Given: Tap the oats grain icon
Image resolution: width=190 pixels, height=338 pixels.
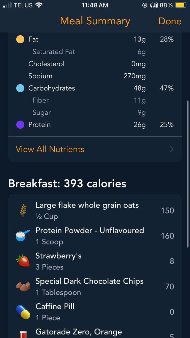Looking at the screenshot, I should coord(23,211).
